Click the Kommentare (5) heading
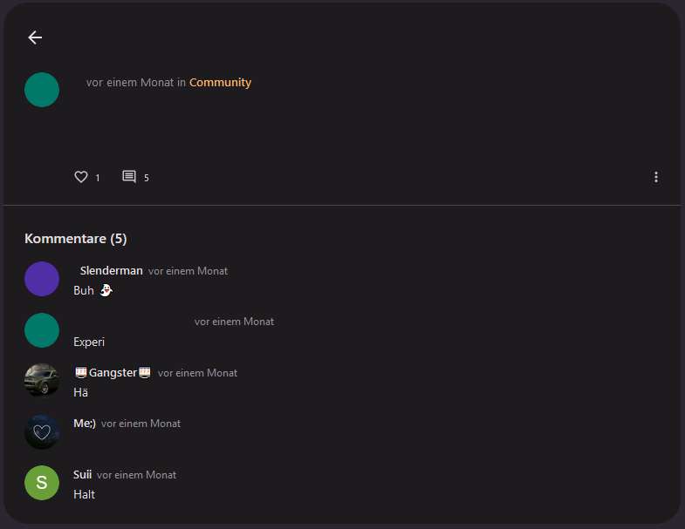685x529 pixels. [76, 239]
